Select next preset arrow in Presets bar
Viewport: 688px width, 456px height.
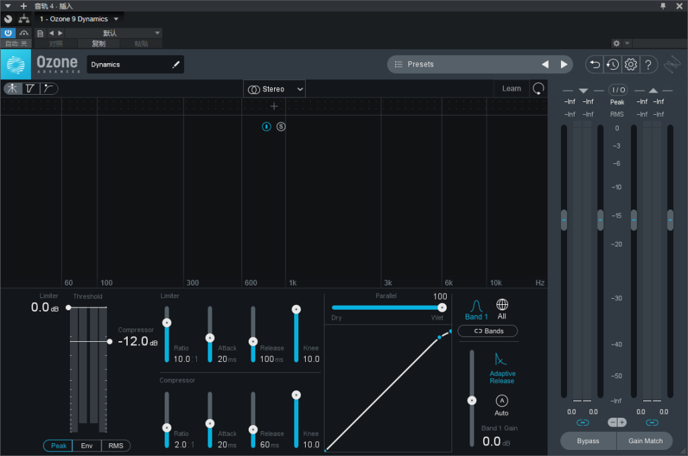pos(564,64)
